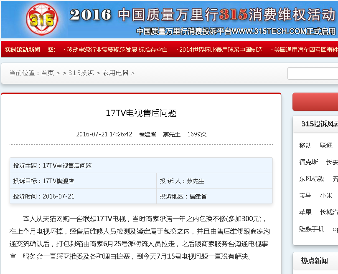Select the 魅族手机 tag

point(312,229)
